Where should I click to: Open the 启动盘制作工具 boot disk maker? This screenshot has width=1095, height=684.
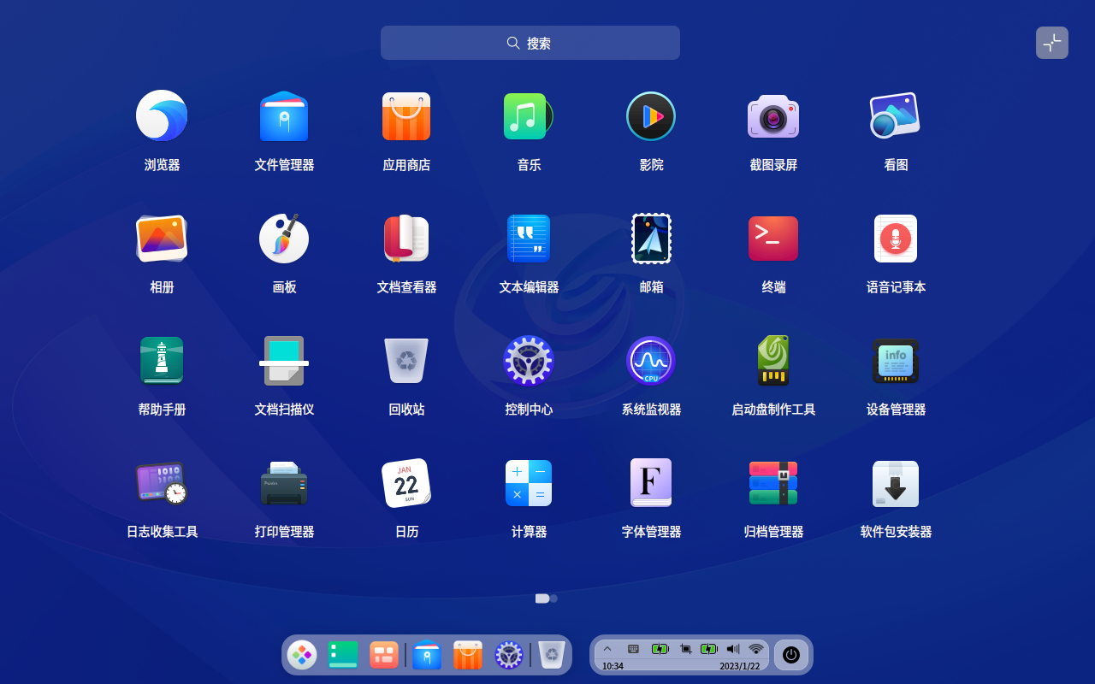pos(773,361)
